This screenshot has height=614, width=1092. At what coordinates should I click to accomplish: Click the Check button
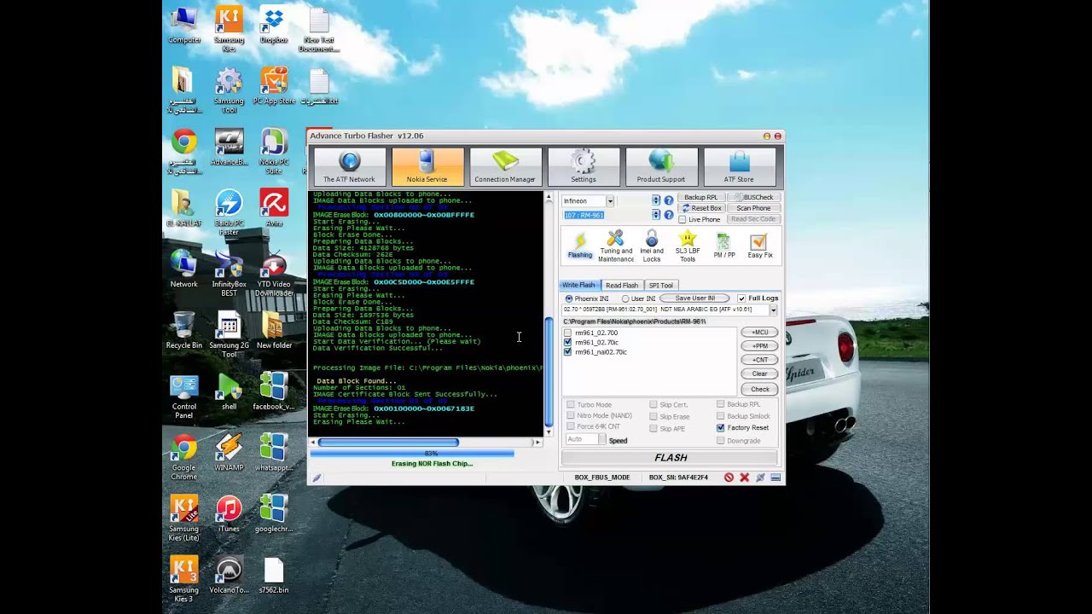[x=759, y=389]
